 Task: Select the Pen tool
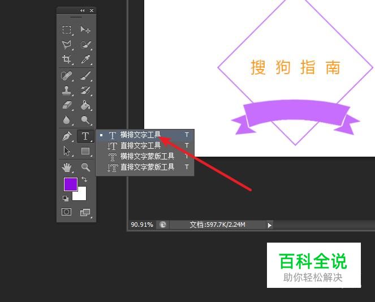click(x=67, y=136)
